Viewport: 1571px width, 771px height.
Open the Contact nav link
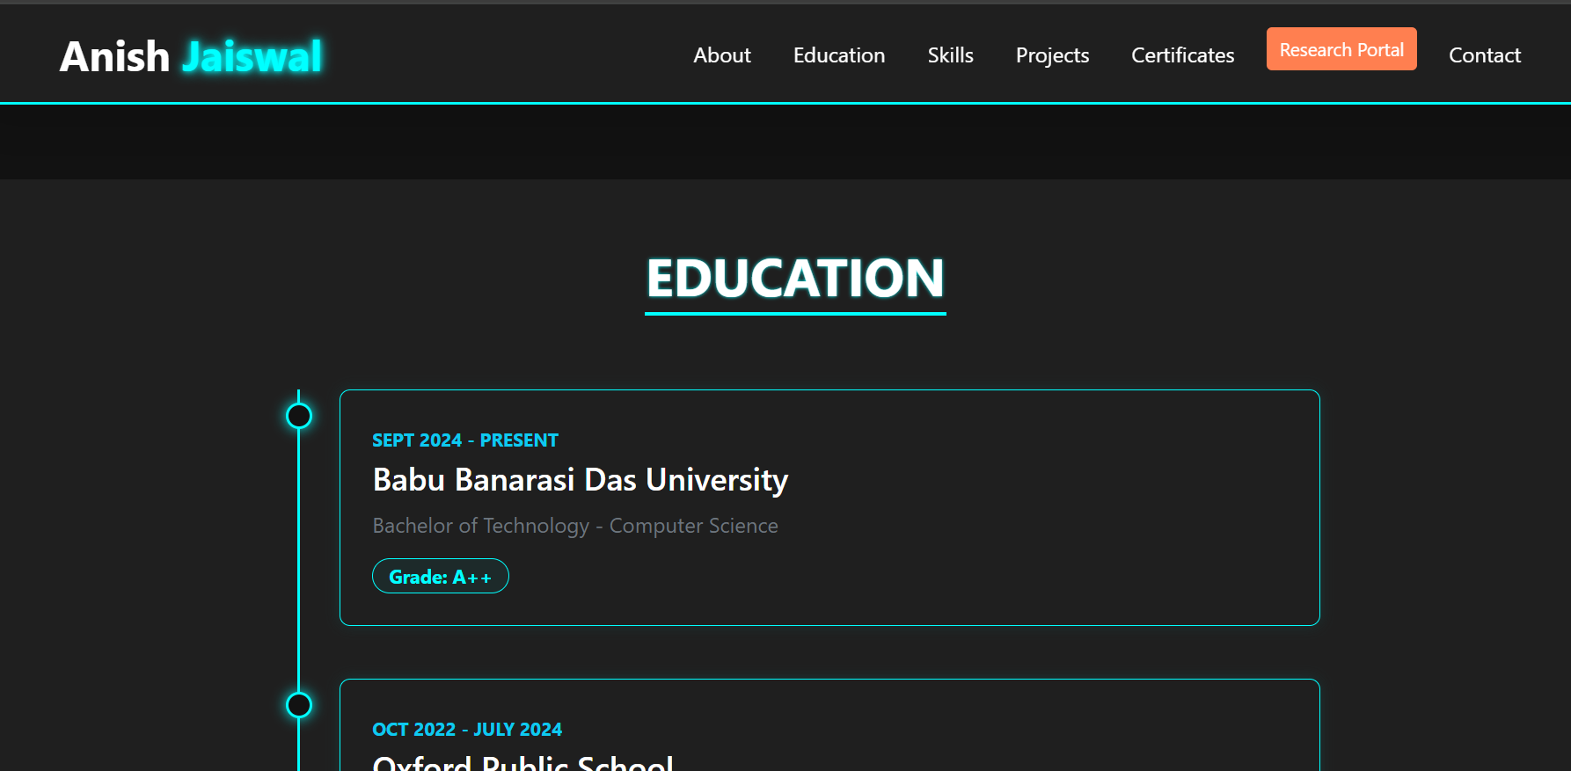tap(1484, 55)
